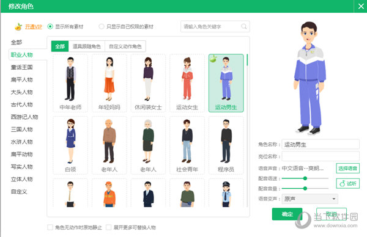Select the old woman 老年人 character

(148, 145)
